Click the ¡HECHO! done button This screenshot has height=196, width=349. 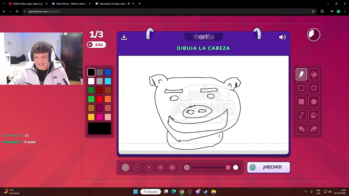[x=269, y=167]
